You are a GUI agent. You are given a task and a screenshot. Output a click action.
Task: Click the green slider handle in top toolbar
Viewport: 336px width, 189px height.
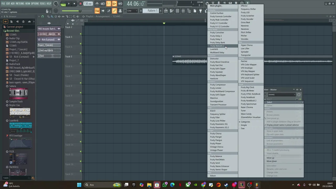(80, 11)
